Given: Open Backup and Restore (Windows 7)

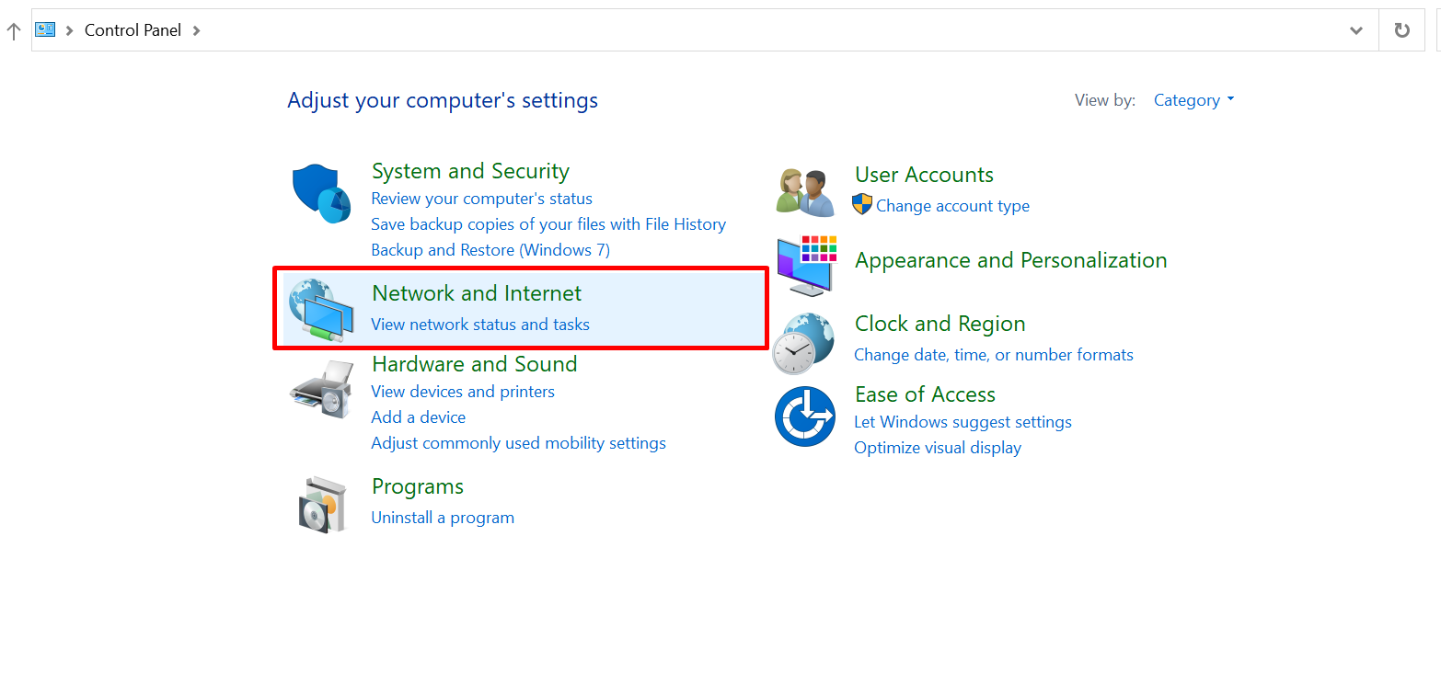Looking at the screenshot, I should click(x=490, y=250).
